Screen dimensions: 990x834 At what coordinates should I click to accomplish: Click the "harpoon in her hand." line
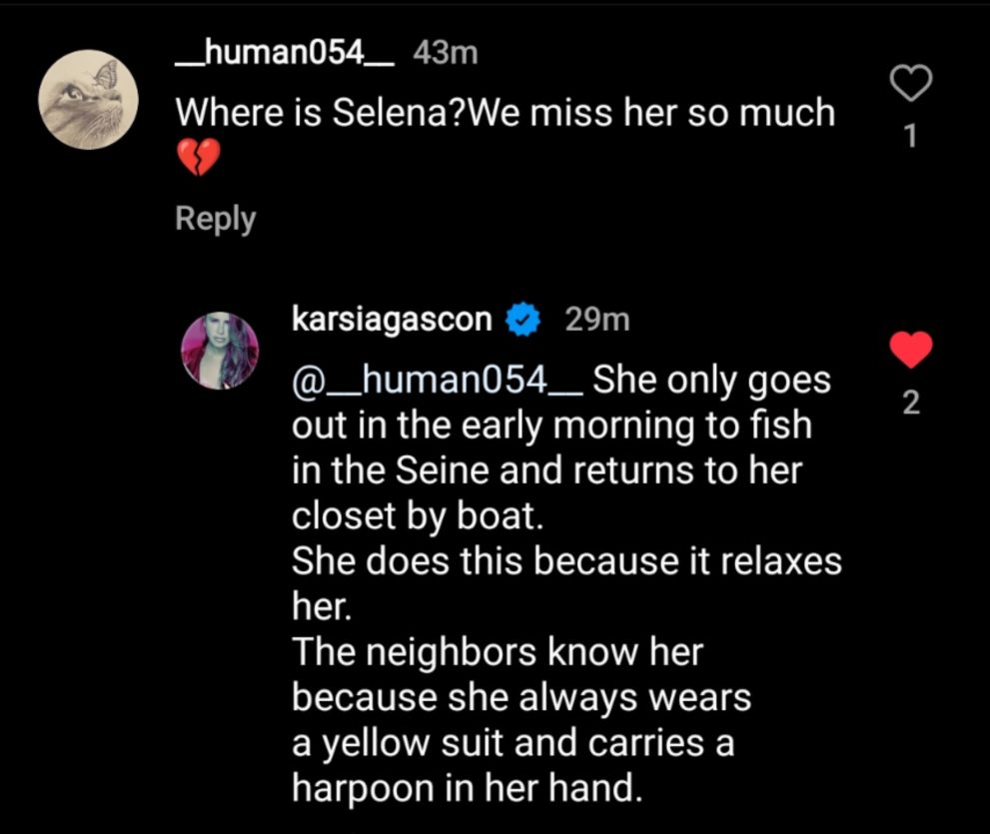pyautogui.click(x=466, y=787)
